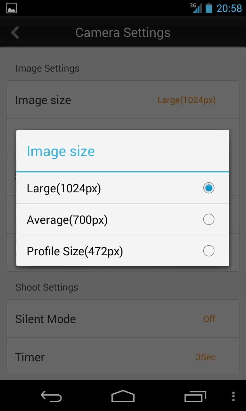246x411 pixels.
Task: Tap the battery icon in status bar
Action: pos(209,8)
